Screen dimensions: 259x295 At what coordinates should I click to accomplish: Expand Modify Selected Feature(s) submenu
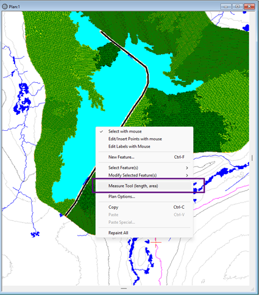(144, 175)
